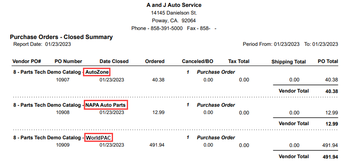Click the Purchase Orders - Closed Summary title
The height and width of the screenshot is (162, 349).
pyautogui.click(x=61, y=37)
